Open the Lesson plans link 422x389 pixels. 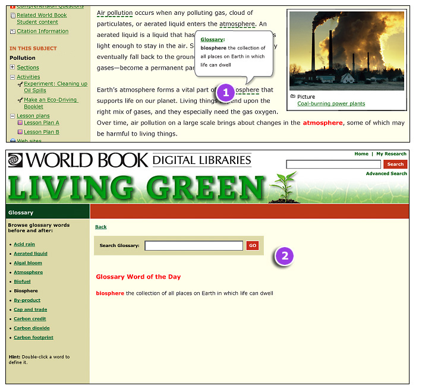click(x=33, y=116)
